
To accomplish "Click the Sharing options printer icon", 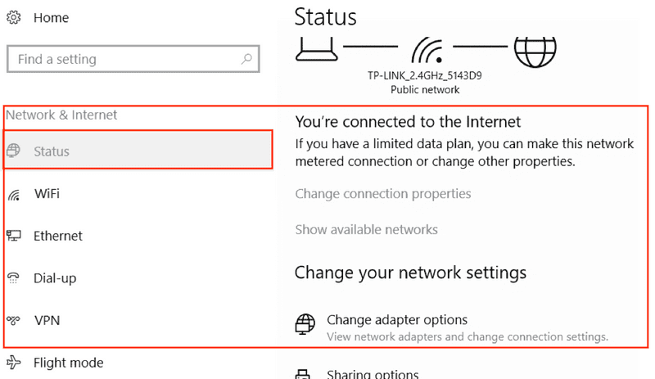I will [x=303, y=374].
